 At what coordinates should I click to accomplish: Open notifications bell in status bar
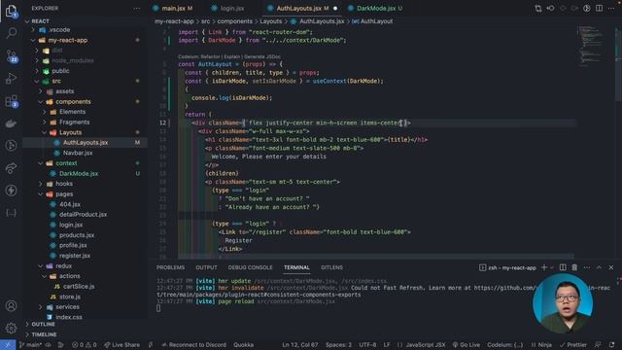pos(611,345)
